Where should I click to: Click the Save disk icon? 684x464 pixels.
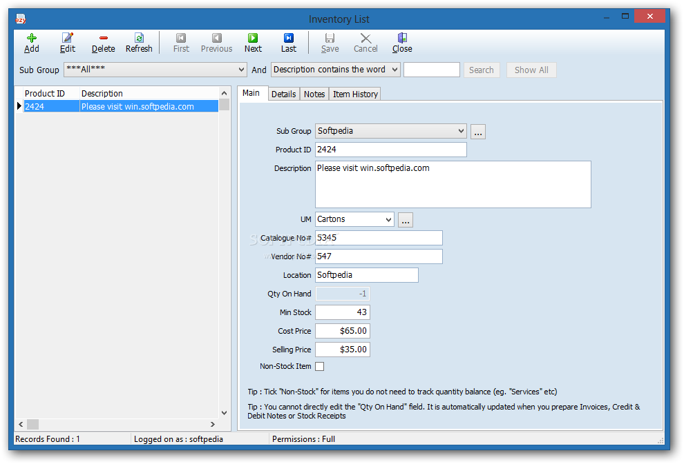pyautogui.click(x=330, y=38)
